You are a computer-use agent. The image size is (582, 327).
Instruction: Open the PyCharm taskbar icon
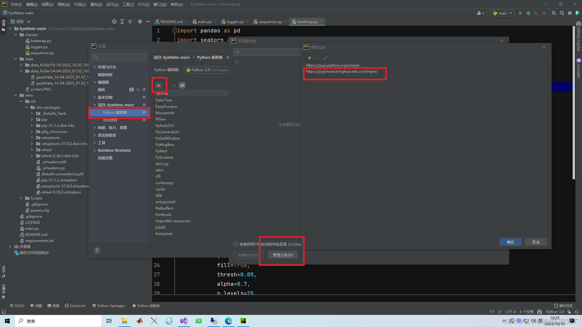[243, 321]
